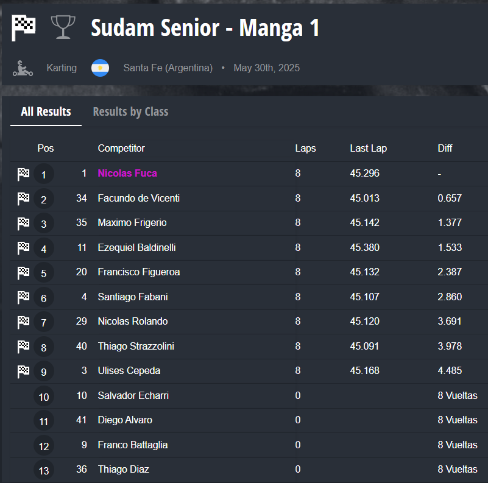Click position 10 badge for Salvador Echarri
The width and height of the screenshot is (488, 483).
click(x=44, y=397)
